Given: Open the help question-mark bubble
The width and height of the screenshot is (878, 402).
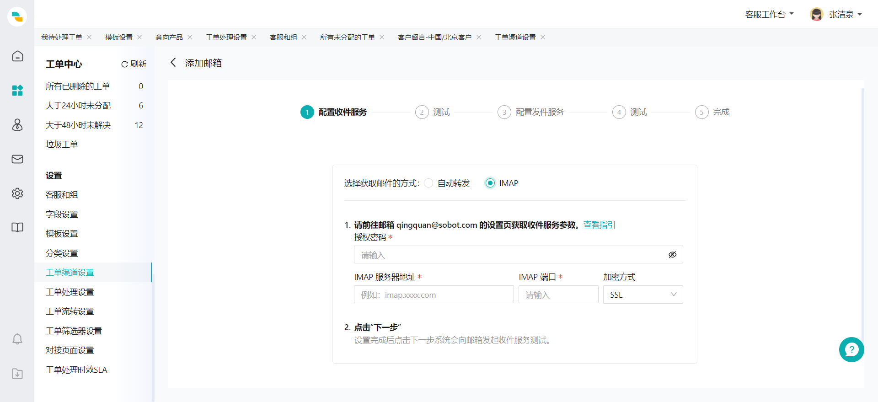Looking at the screenshot, I should (851, 350).
